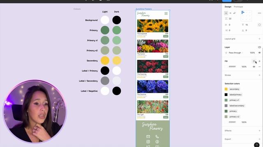Click the primary v2 style label
The height and width of the screenshot is (147, 263).
click(234, 117)
